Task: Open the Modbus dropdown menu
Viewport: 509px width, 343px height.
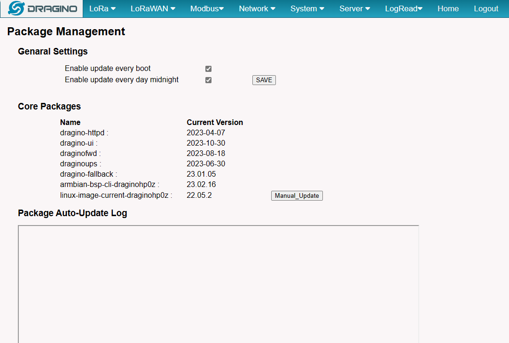Action: (207, 9)
